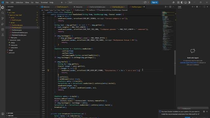
Task: Open the Extensions view
Action: tap(3, 29)
